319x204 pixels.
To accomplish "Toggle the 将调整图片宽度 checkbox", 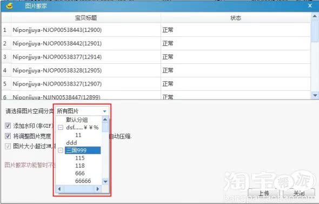I will [x=8, y=136].
